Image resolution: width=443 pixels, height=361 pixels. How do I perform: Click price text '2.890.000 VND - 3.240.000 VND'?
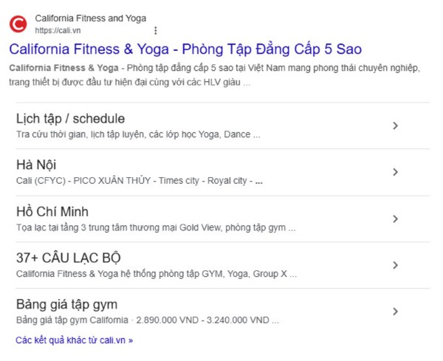tap(202, 320)
